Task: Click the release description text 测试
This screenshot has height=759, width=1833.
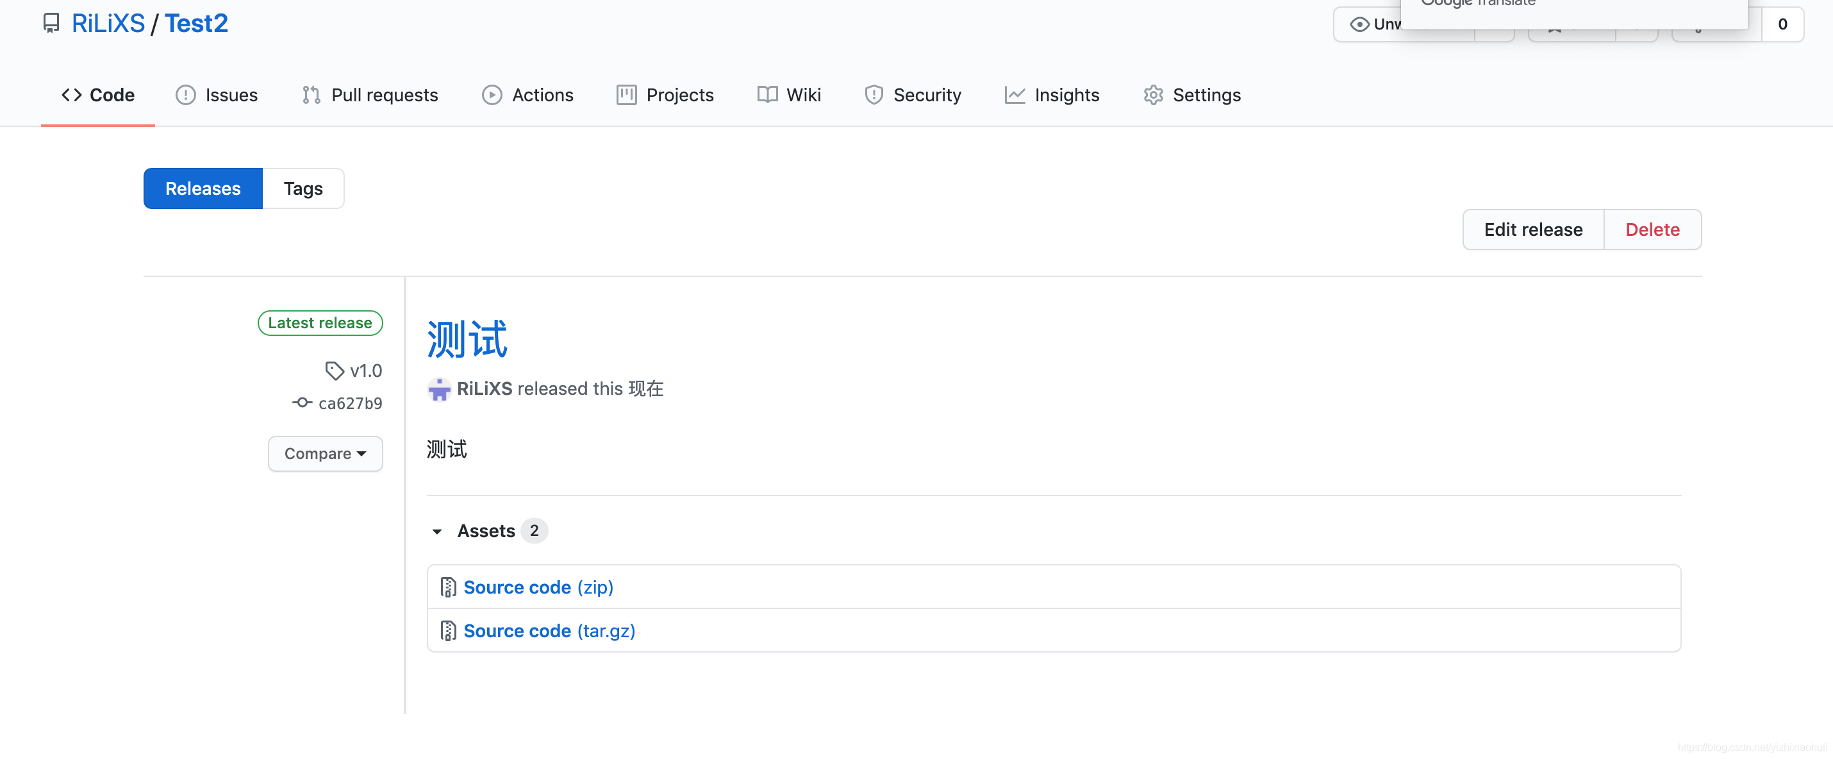Action: tap(446, 449)
